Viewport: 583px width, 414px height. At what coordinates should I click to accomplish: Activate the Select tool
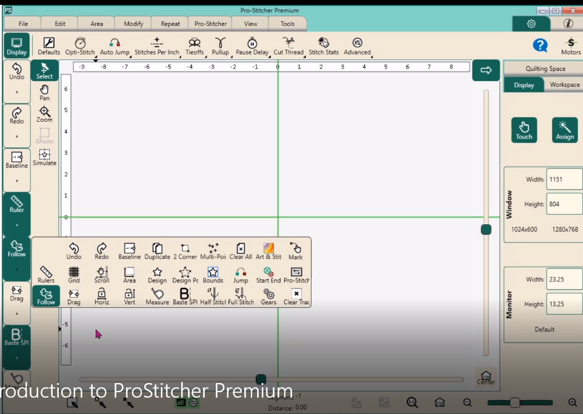(x=45, y=70)
